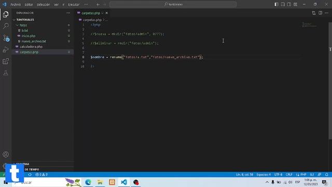Image resolution: width=332 pixels, height=187 pixels.
Task: Open inicio.php in the explorer
Action: 29,36
